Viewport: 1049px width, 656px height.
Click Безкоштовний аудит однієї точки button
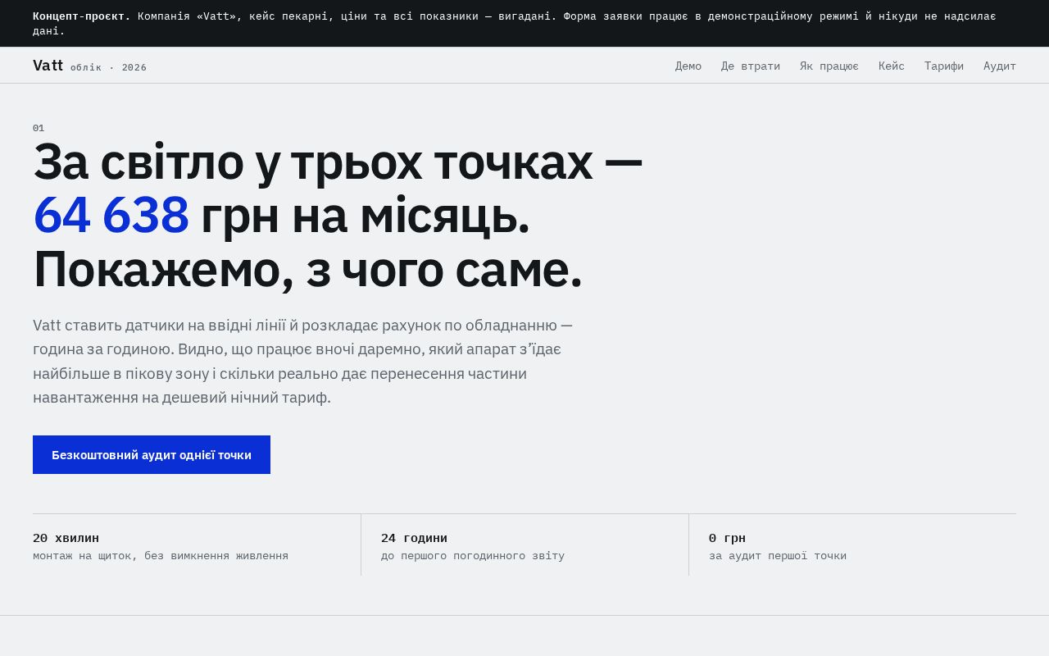coord(152,454)
